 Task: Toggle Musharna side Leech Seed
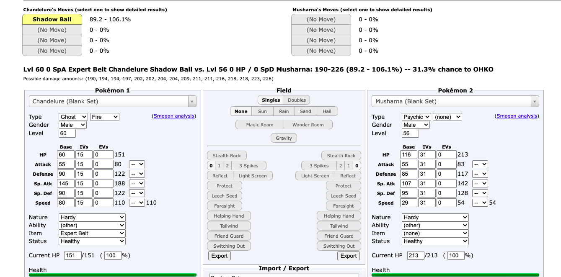tap(343, 196)
